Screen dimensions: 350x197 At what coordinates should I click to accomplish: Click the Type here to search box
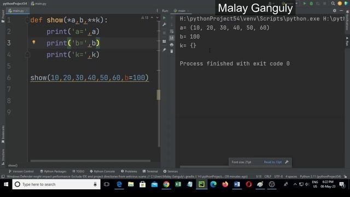(56, 184)
